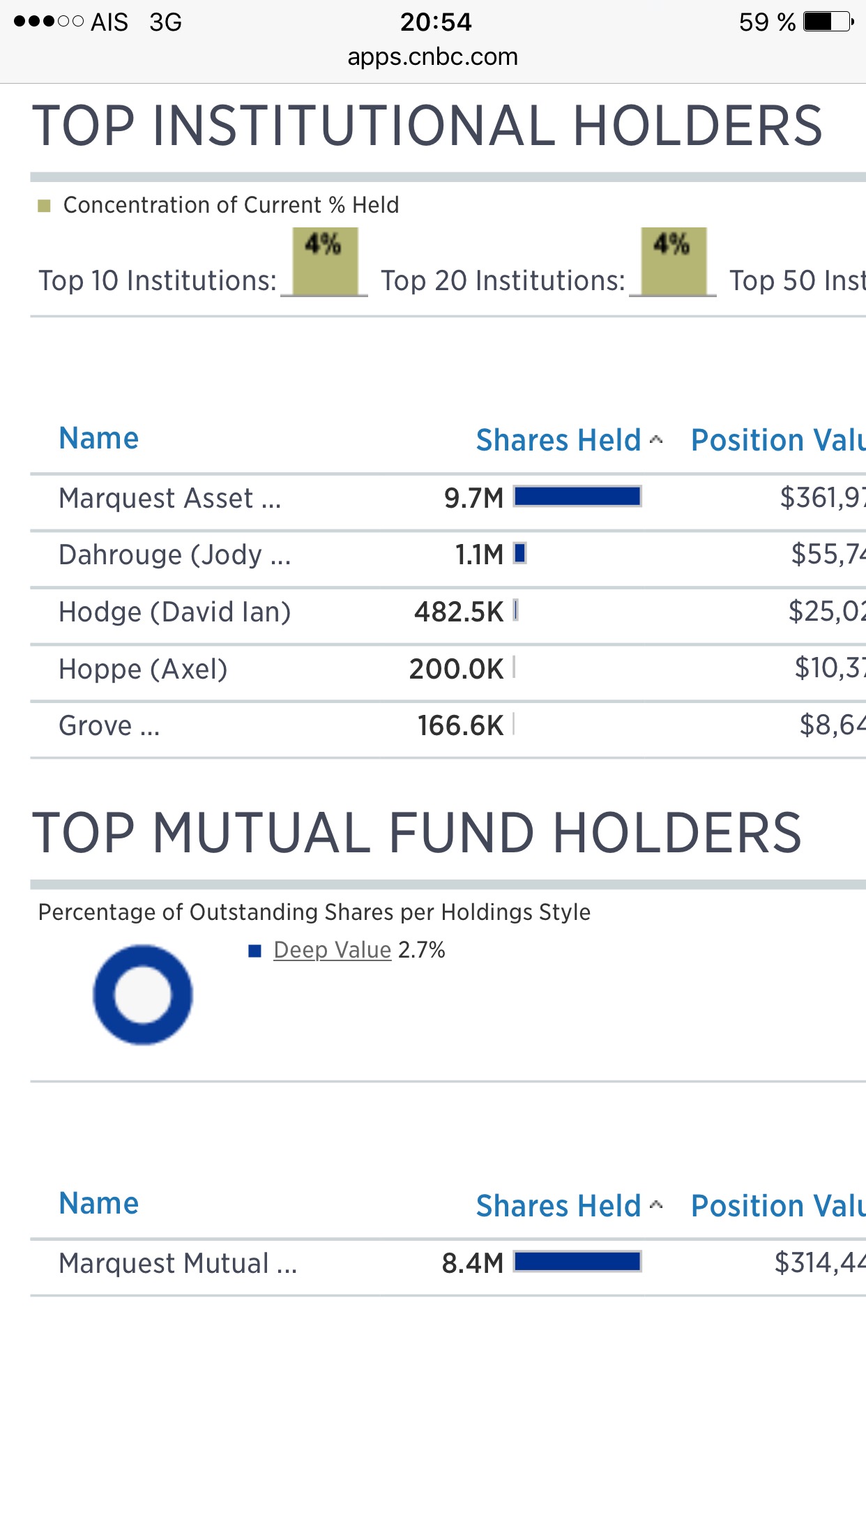Sort mutual fund table by Position Value
Image resolution: width=866 pixels, height=1540 pixels.
point(777,1206)
